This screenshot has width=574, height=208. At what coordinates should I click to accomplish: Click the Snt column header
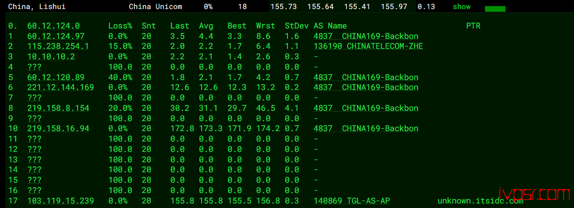coord(148,26)
